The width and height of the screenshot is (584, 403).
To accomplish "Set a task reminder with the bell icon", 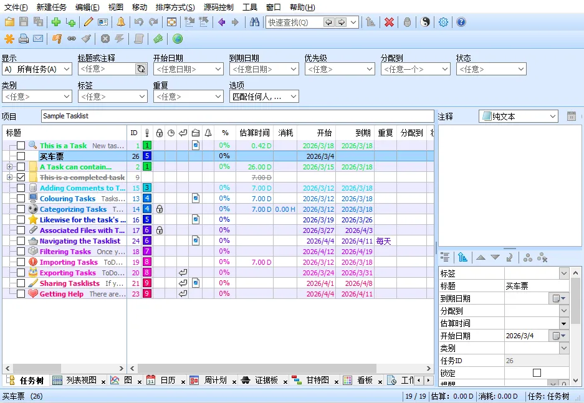I will [121, 22].
